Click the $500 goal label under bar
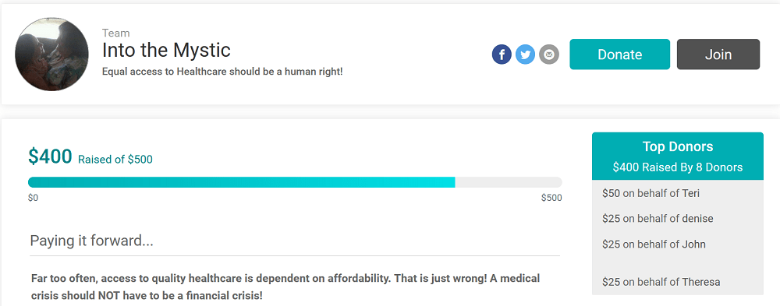This screenshot has width=780, height=306. pyautogui.click(x=551, y=199)
